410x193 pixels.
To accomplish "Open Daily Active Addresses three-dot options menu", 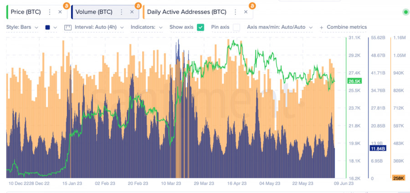I will (x=235, y=12).
